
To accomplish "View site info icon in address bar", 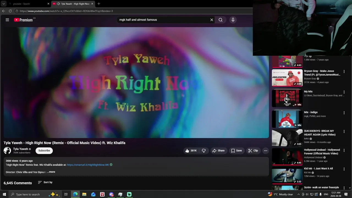I will click(17, 11).
